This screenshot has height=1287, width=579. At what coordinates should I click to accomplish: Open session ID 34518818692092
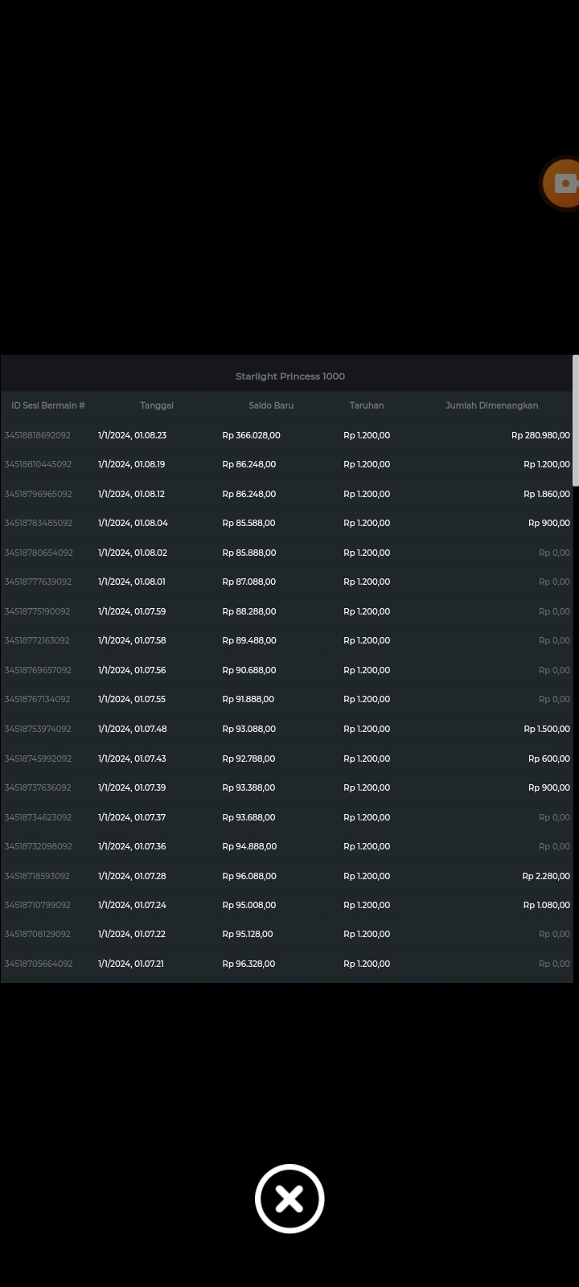(38, 435)
